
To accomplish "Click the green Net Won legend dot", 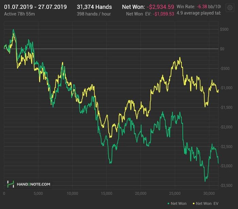I will (x=168, y=204).
